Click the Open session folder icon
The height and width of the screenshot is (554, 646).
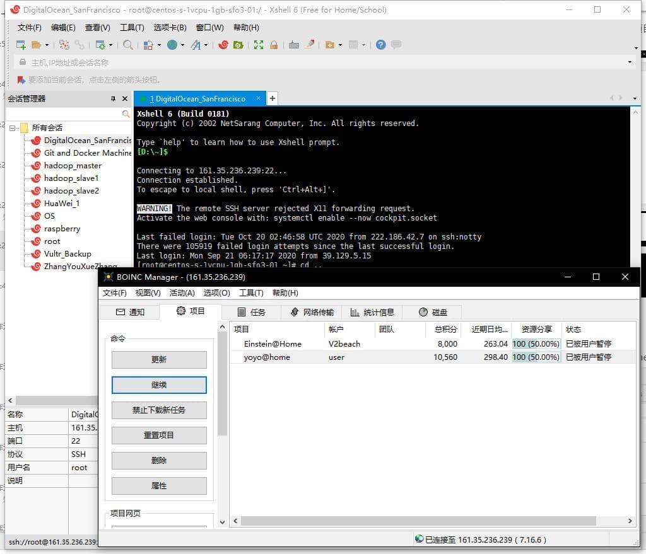click(36, 45)
